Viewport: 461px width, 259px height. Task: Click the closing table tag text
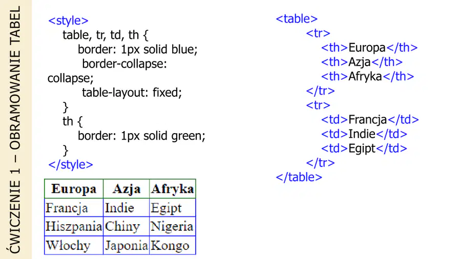coord(299,178)
